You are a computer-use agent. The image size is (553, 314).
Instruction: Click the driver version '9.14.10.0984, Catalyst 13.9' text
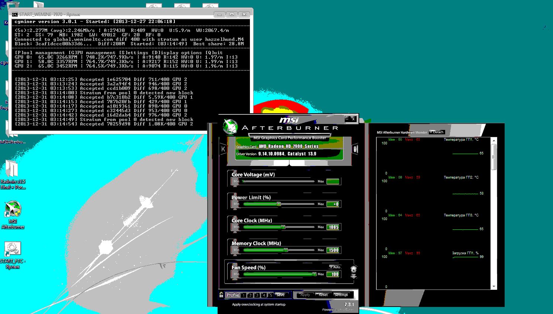tap(287, 154)
